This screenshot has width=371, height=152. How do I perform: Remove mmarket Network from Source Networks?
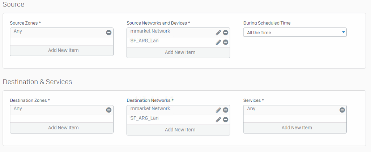point(225,32)
